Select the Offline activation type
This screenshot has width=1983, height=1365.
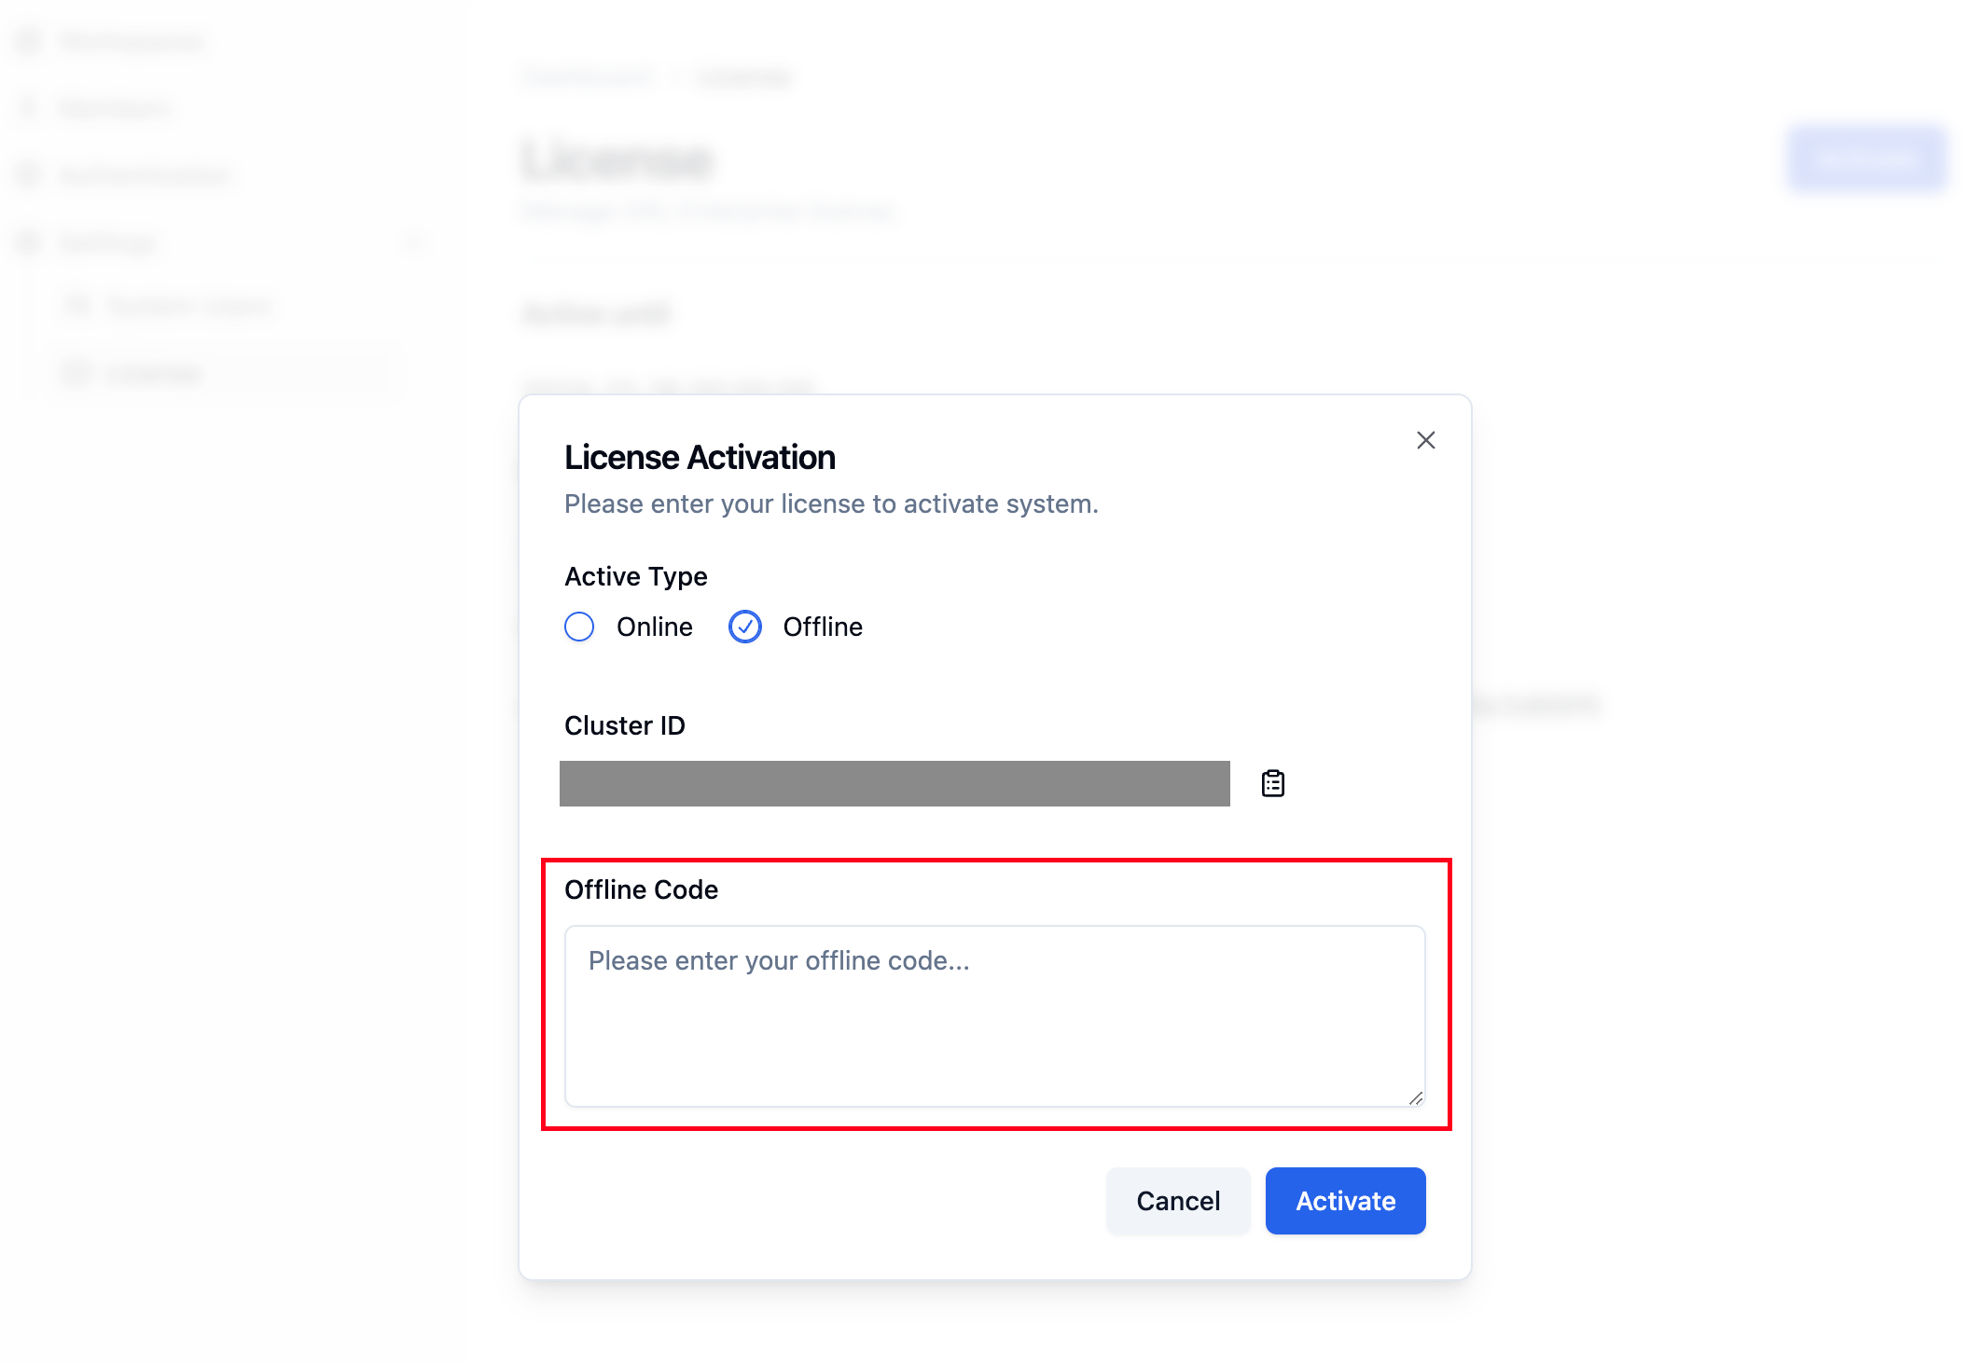(x=745, y=627)
